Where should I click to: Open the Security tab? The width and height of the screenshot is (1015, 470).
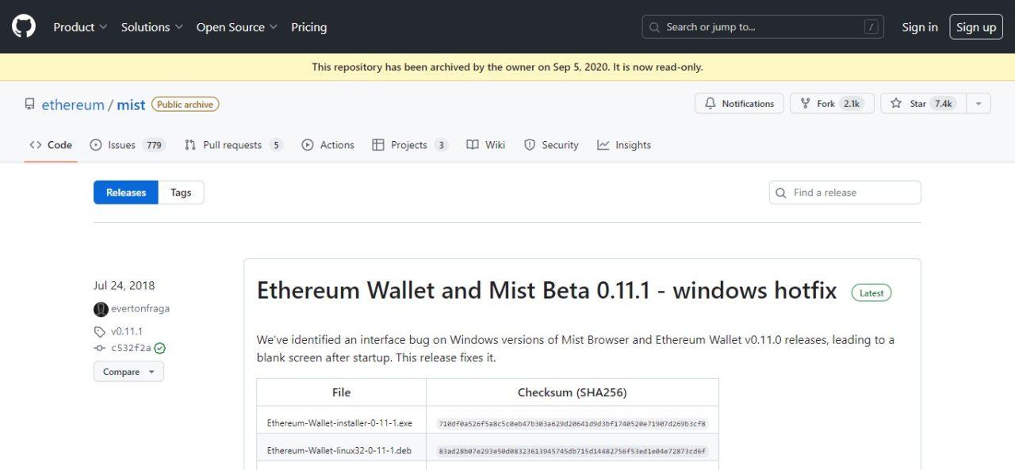pos(551,145)
